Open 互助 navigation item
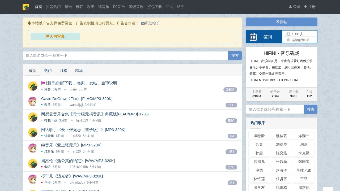This screenshot has width=340, height=191. [169, 7]
